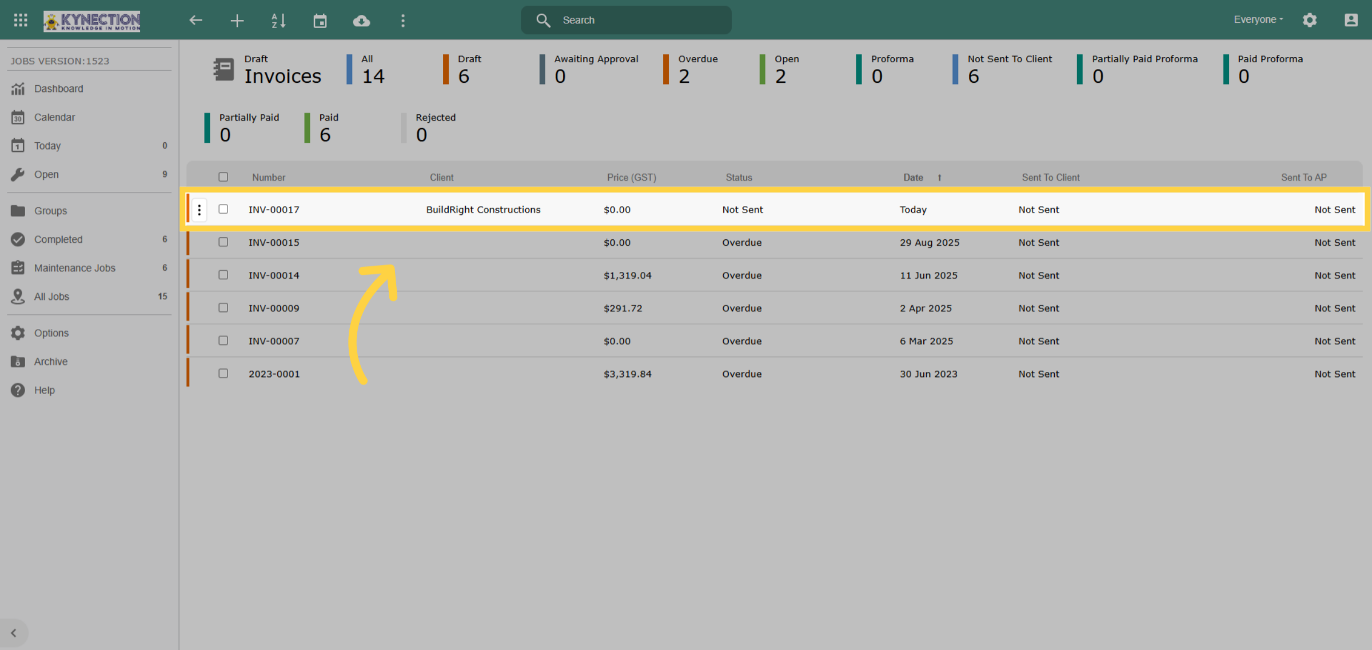This screenshot has height=650, width=1372.
Task: Click the cloud download icon
Action: click(x=361, y=21)
